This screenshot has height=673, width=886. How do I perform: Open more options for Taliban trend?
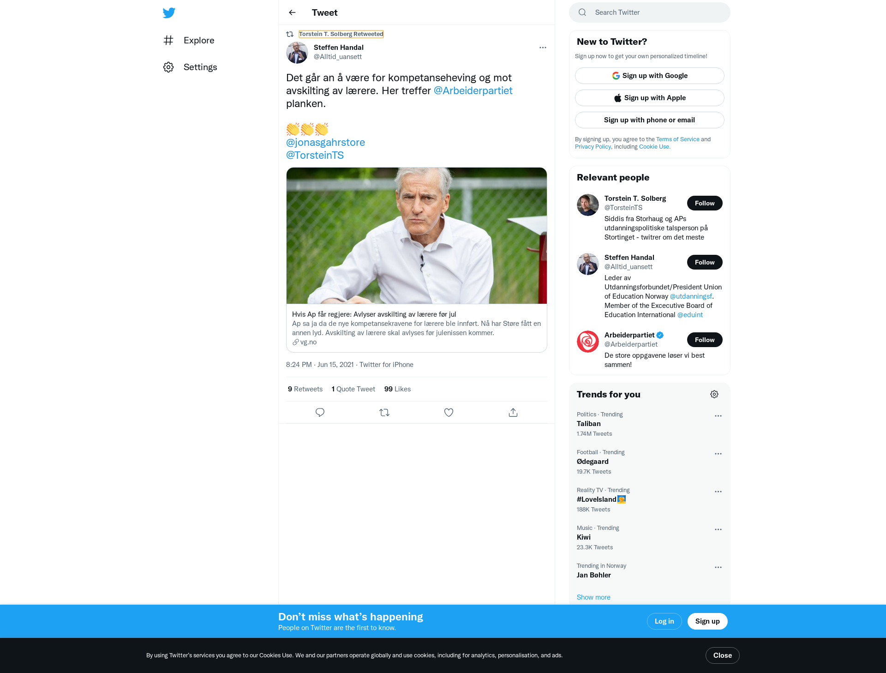718,416
